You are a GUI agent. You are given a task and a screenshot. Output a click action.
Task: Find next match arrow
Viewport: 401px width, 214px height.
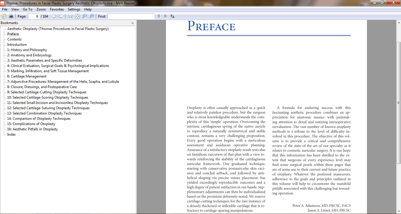(165, 16)
